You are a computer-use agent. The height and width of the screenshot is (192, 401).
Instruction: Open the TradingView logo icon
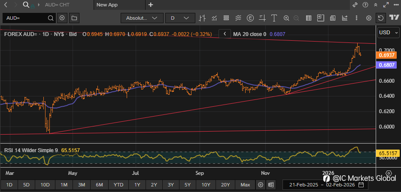(393, 18)
